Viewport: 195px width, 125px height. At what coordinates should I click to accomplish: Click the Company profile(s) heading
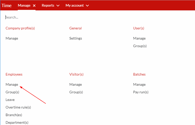(20, 28)
